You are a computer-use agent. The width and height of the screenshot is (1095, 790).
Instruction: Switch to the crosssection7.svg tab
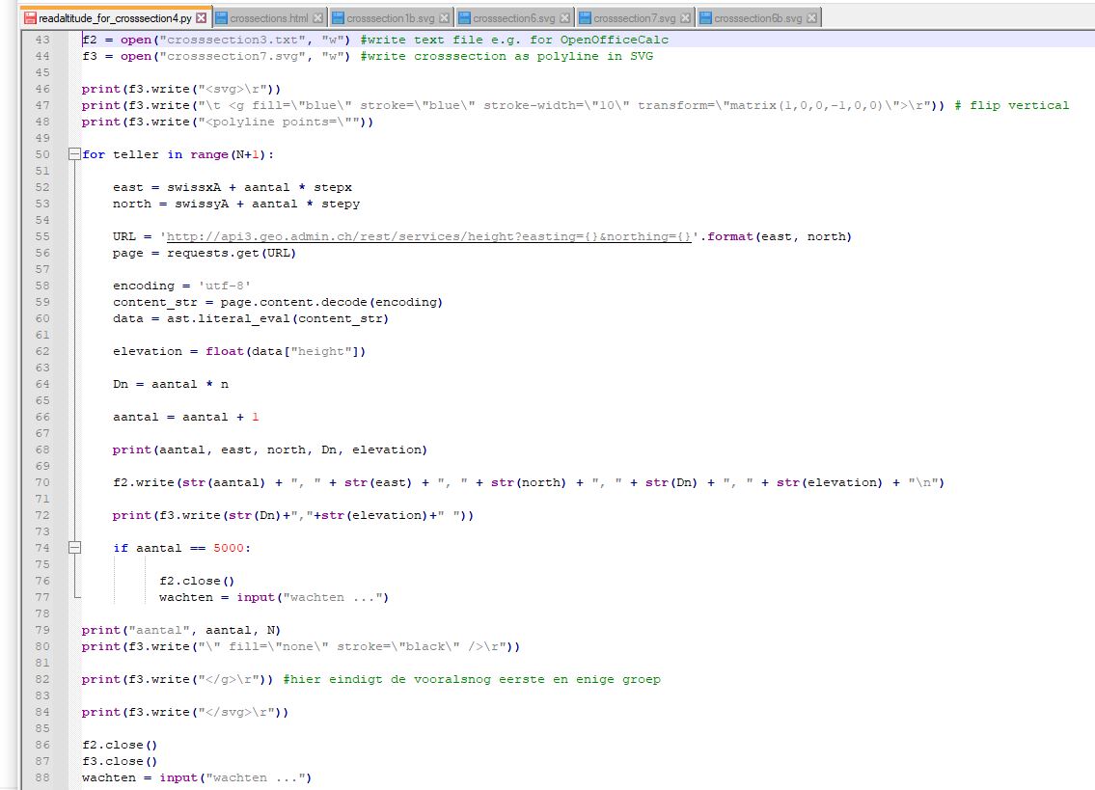pyautogui.click(x=635, y=18)
